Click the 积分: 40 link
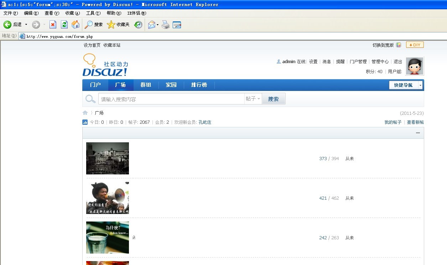Screen dimensions: 447x265 374,72
